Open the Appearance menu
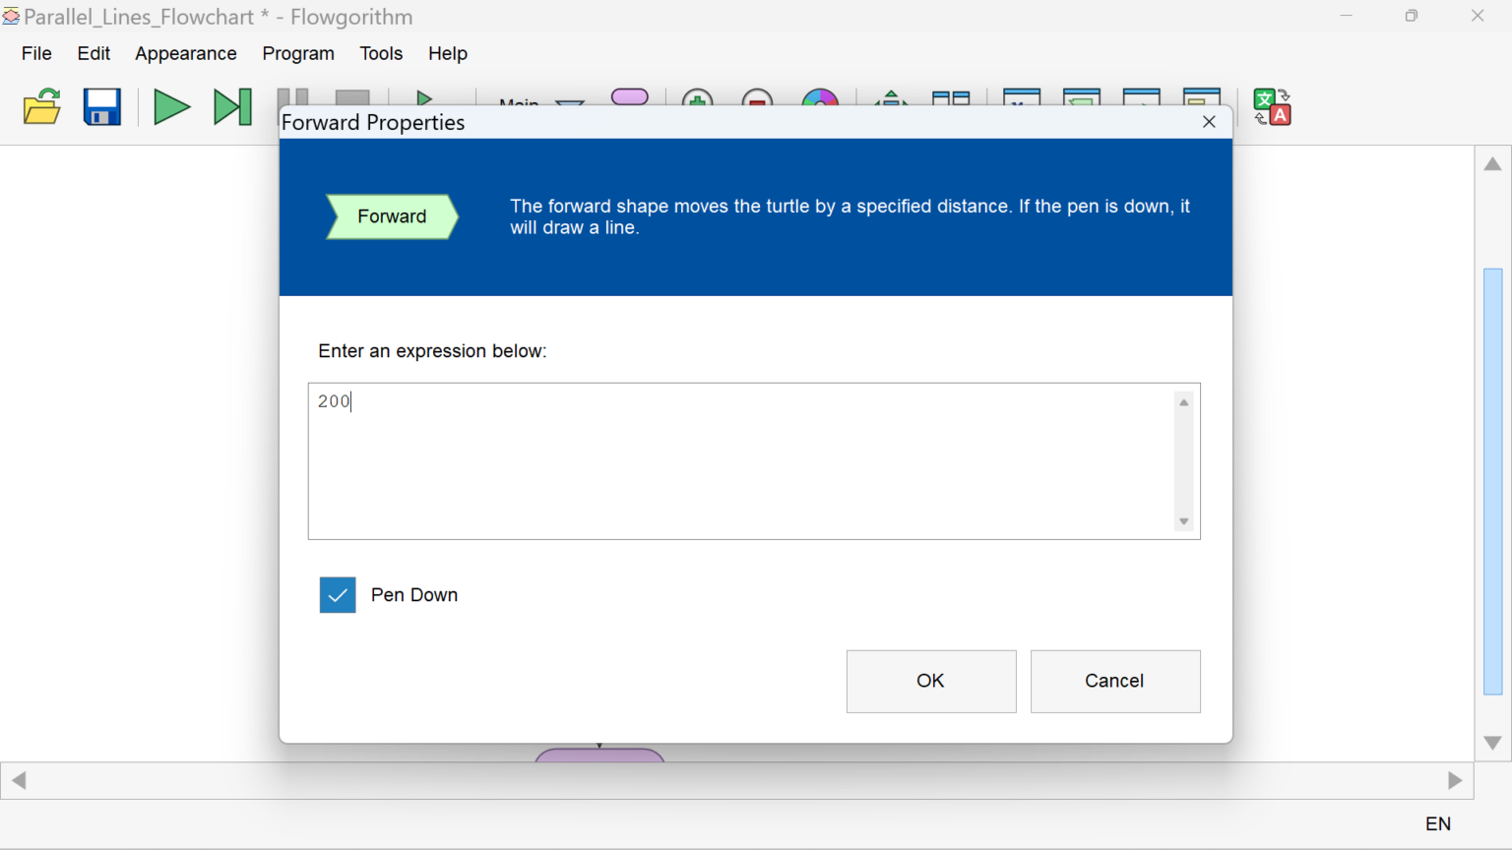This screenshot has height=850, width=1512. [186, 53]
